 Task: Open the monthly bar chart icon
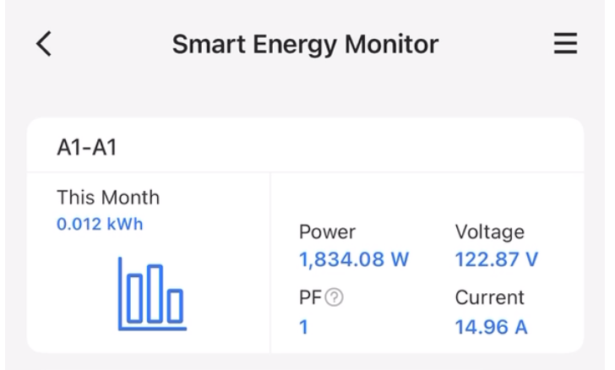pos(152,292)
